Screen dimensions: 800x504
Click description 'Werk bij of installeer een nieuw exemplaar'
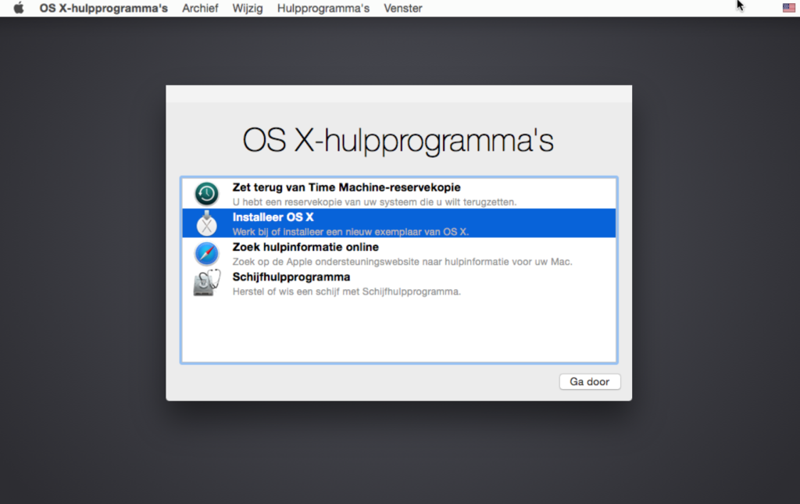(x=351, y=231)
